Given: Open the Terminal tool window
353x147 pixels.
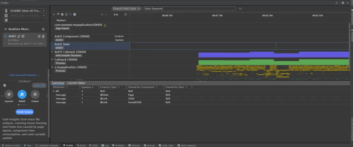Looking at the screenshot, I should click(134, 146).
